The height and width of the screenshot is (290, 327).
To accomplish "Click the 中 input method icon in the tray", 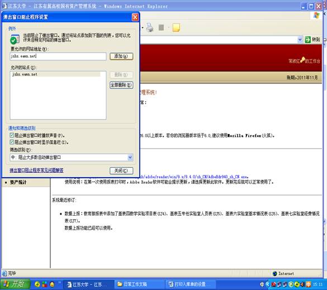I will pyautogui.click(x=262, y=284).
